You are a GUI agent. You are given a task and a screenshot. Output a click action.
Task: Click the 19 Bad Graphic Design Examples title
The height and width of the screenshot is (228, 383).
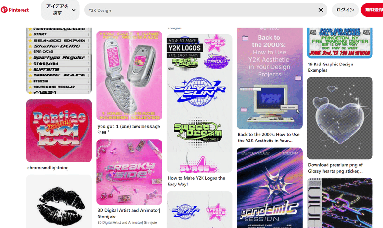pyautogui.click(x=330, y=67)
